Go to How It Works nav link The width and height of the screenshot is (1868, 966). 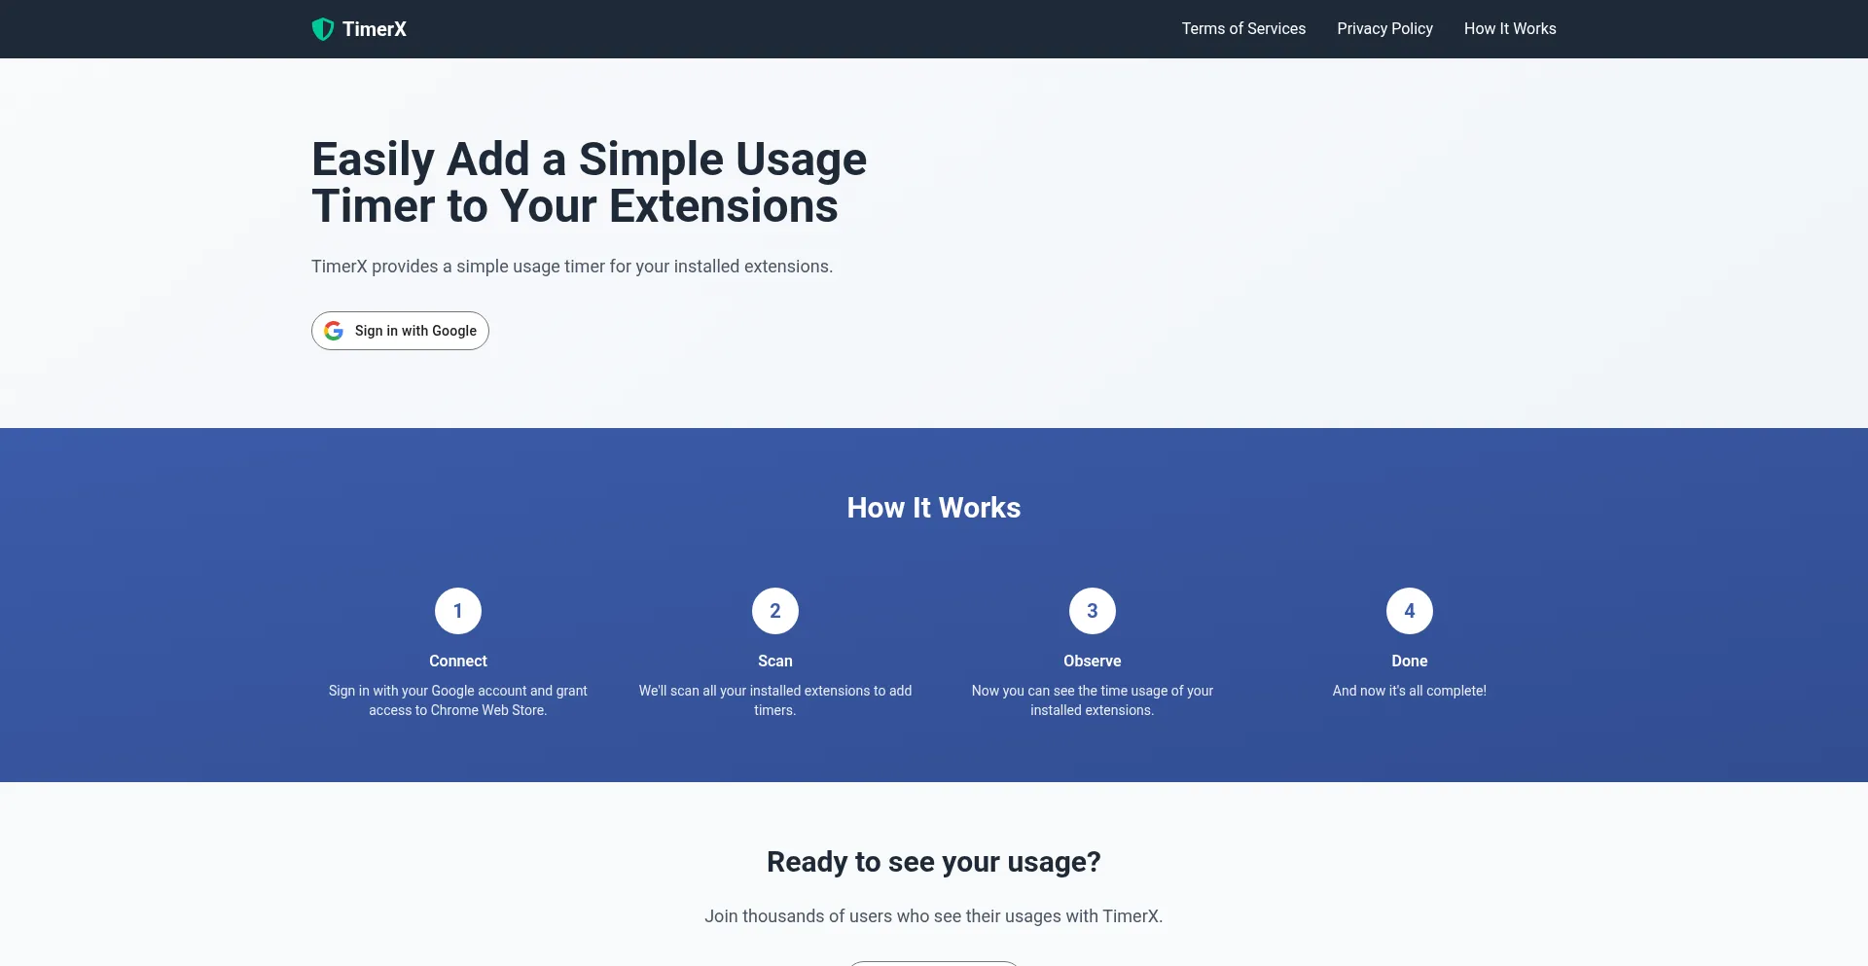(x=1510, y=29)
